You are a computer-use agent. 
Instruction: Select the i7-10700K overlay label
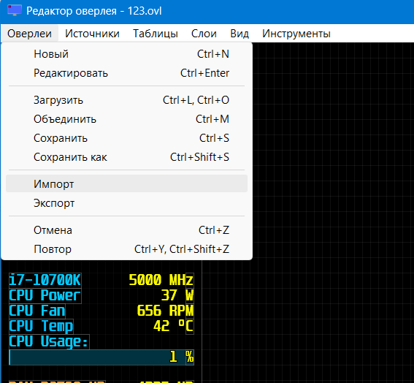(x=45, y=280)
